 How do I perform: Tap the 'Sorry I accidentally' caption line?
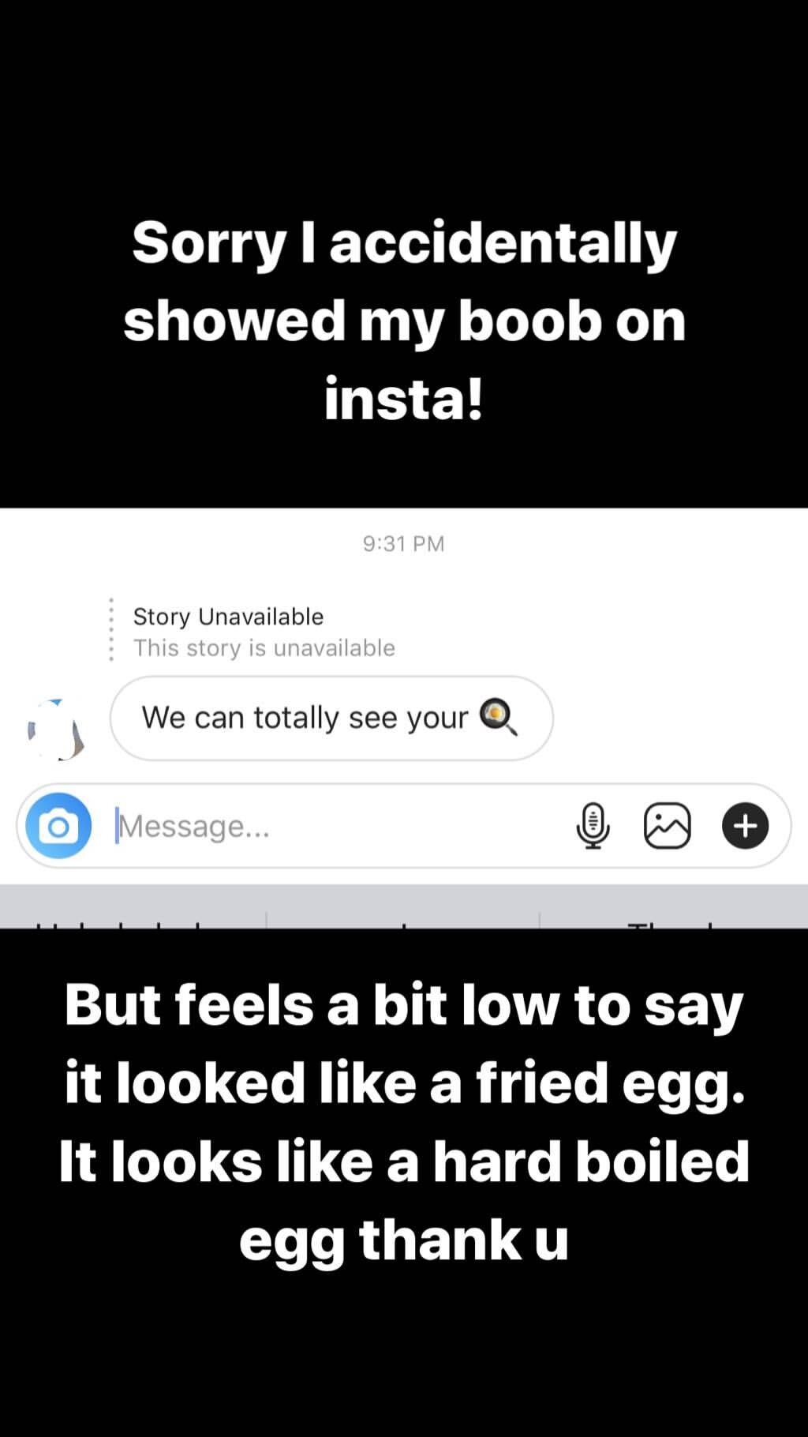pyautogui.click(x=403, y=242)
